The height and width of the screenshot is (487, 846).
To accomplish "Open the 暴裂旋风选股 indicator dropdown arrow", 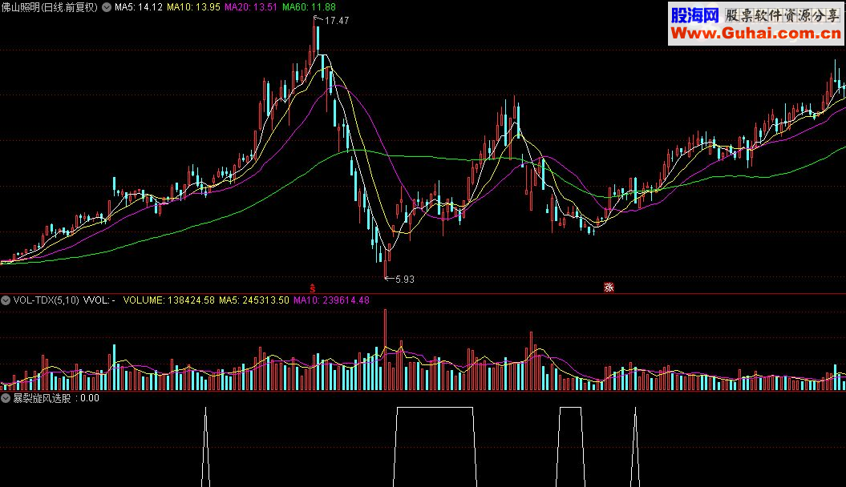I will [6, 399].
